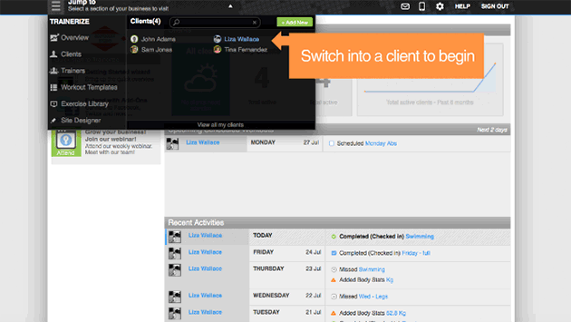571x332 pixels.
Task: Click View all my clients
Action: [x=220, y=124]
